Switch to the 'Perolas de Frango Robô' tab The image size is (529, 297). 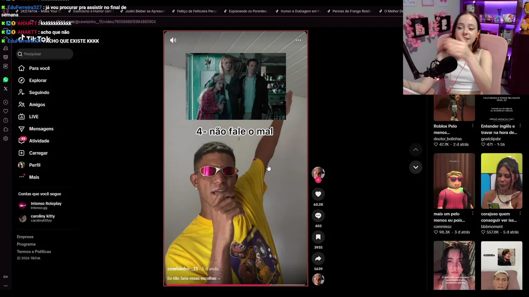pos(349,11)
